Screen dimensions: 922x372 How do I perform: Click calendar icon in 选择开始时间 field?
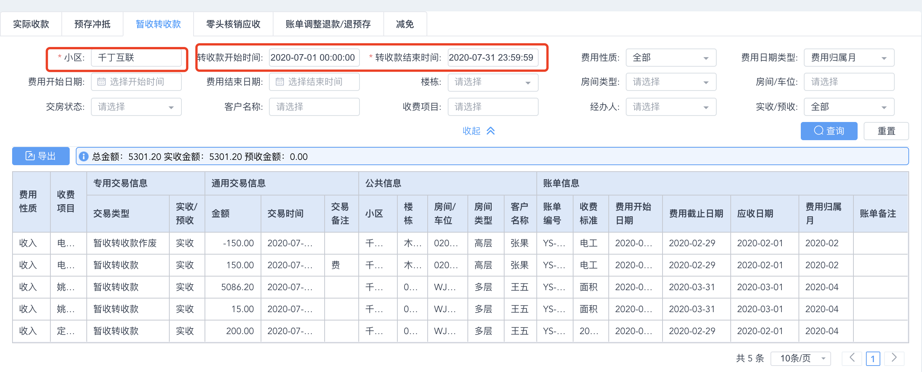point(102,82)
